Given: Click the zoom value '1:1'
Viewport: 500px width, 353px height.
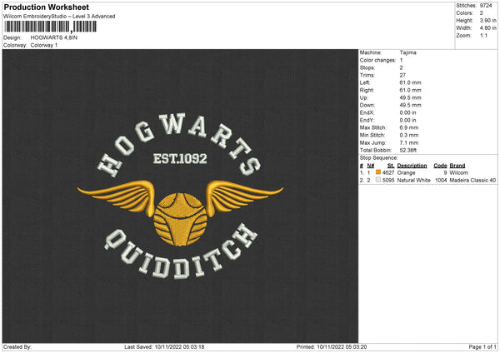Looking at the screenshot, I should click(483, 36).
